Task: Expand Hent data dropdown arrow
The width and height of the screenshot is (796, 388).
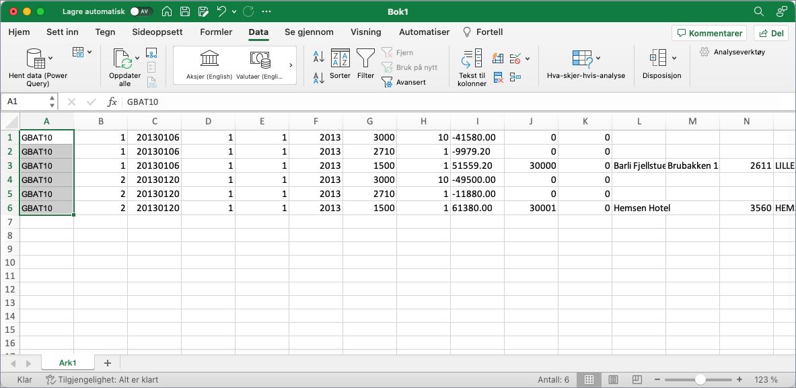Action: (50, 59)
